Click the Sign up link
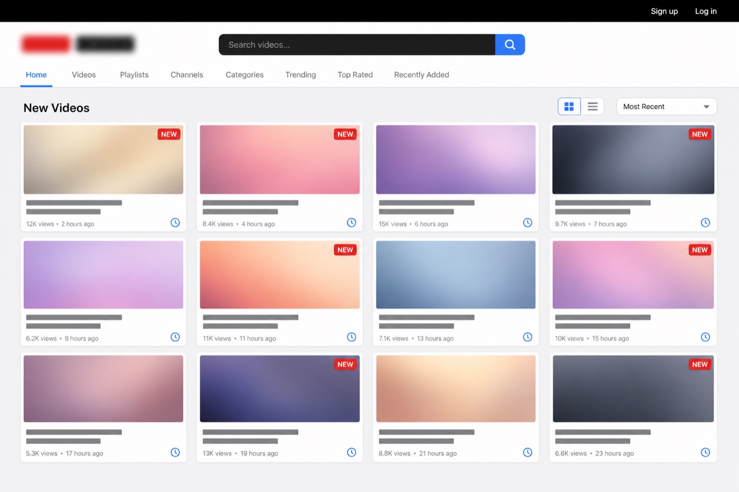Screen dimensions: 739x492 (664, 11)
